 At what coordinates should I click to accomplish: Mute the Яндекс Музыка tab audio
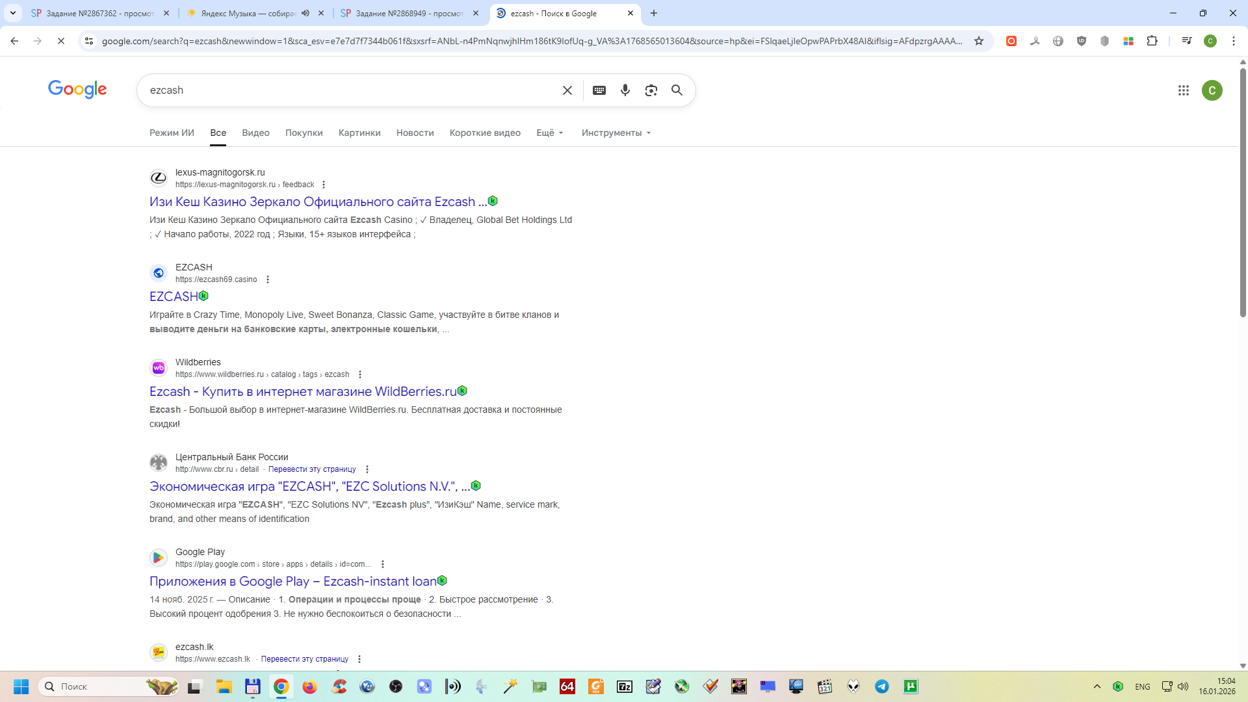(305, 13)
